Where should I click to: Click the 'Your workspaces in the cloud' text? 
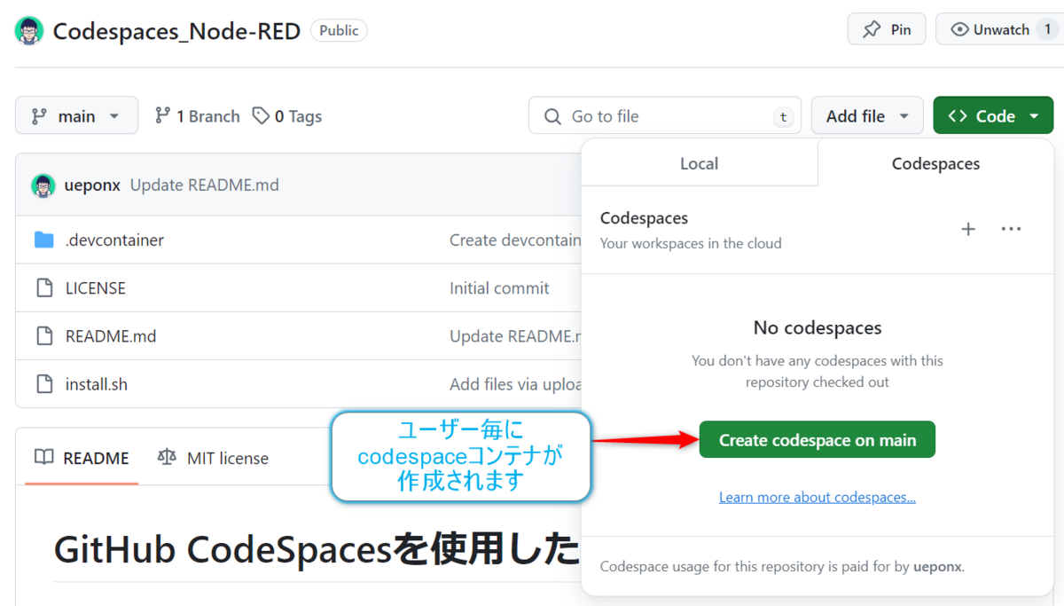click(691, 243)
